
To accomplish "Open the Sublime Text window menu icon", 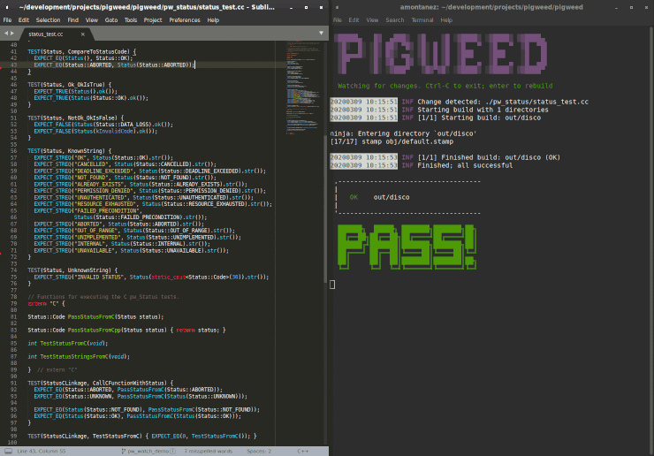I will 7,7.
